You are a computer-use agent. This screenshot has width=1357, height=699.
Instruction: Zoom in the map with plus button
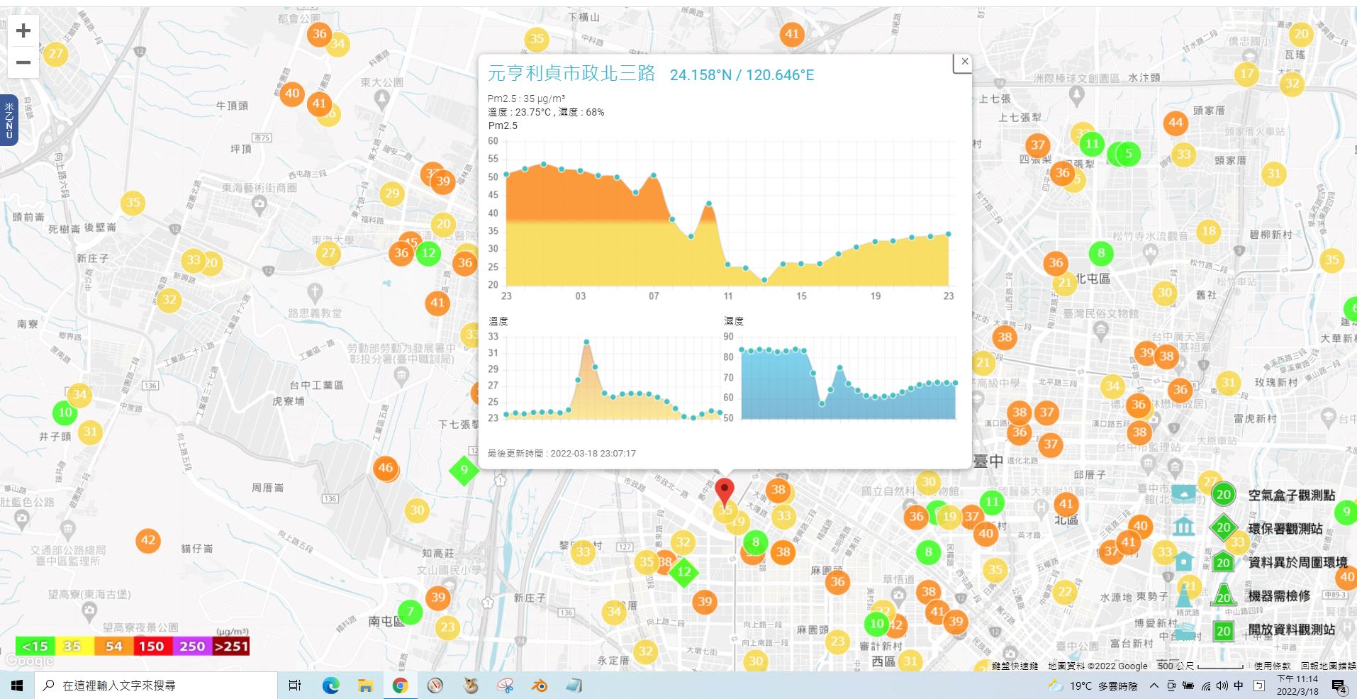coord(23,30)
